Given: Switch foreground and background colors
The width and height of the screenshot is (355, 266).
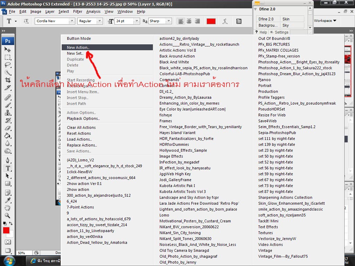Looking at the screenshot, I should tap(11, 223).
